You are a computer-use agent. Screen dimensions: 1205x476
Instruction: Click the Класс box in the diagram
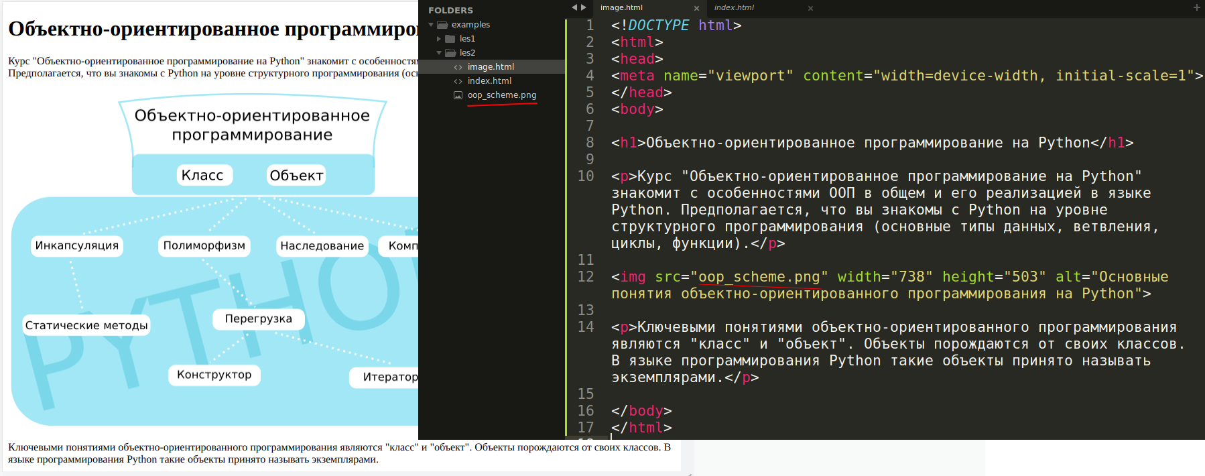[x=205, y=175]
